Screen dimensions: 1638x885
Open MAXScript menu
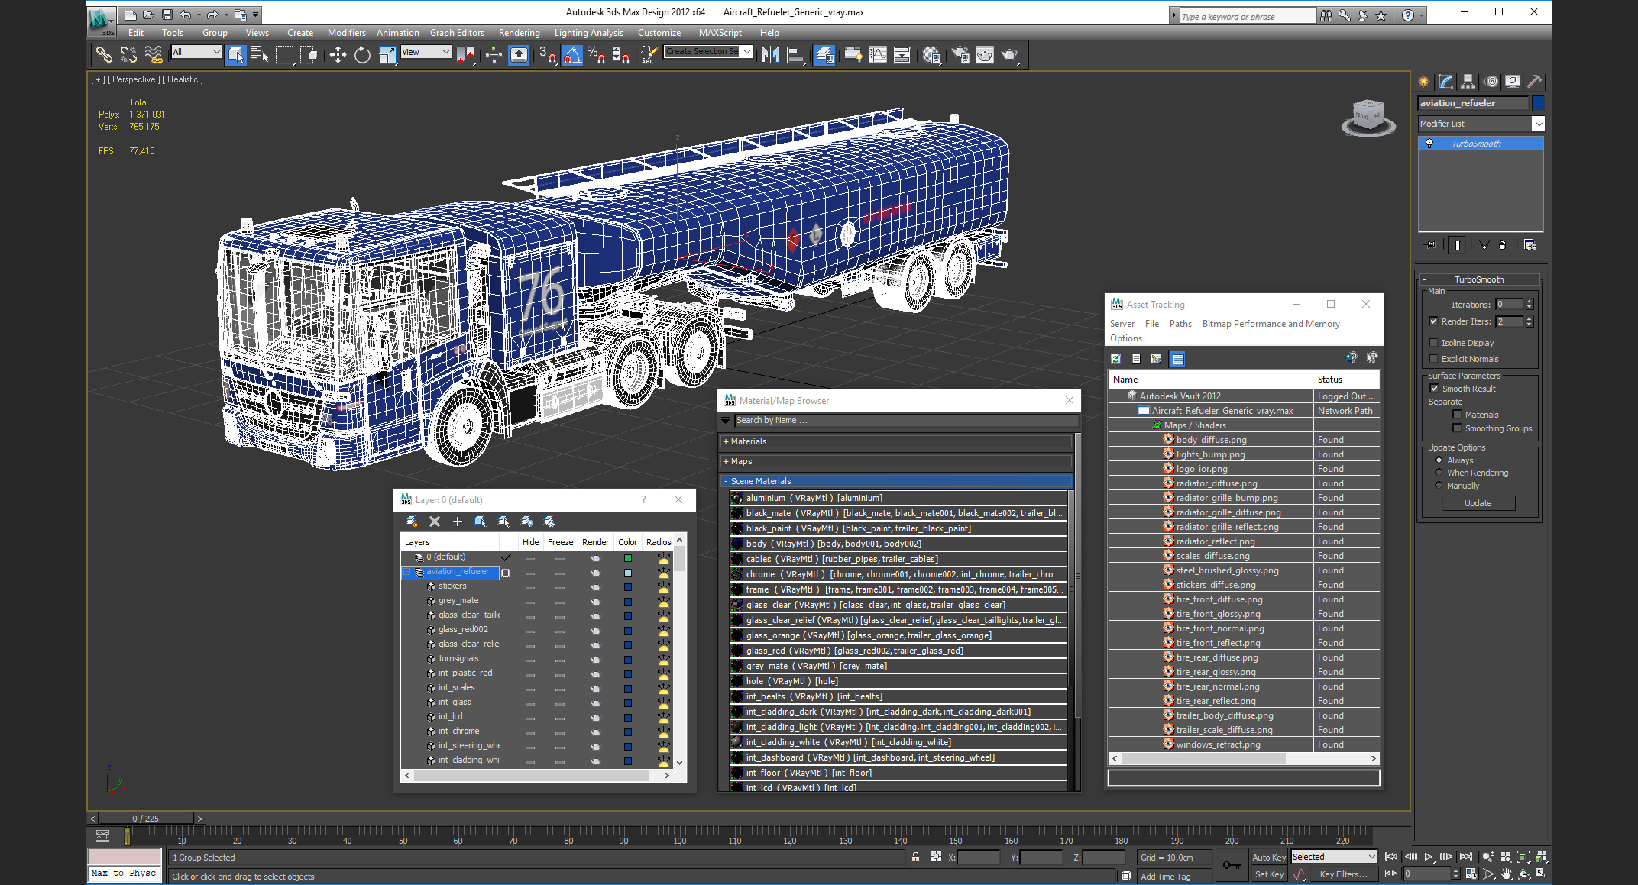(x=720, y=33)
